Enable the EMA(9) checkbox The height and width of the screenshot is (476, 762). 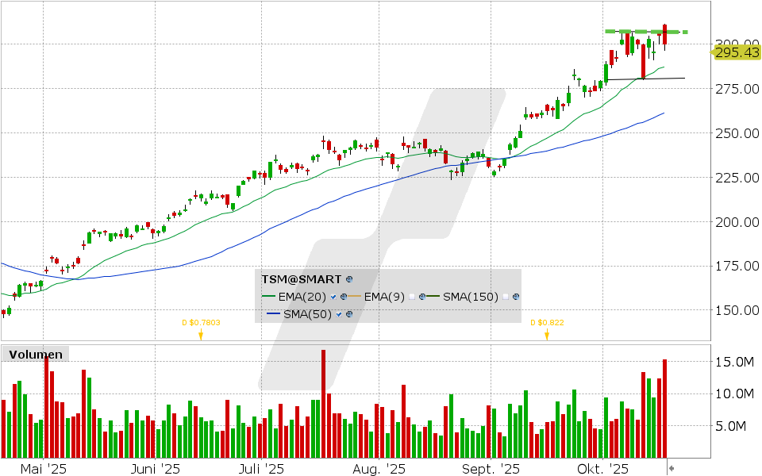click(412, 297)
